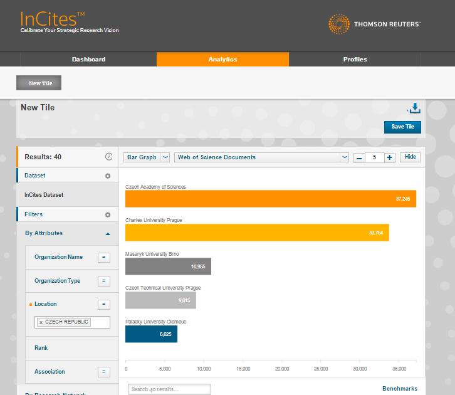This screenshot has width=455, height=395.
Task: Click the 10,955 value label
Action: [198, 266]
